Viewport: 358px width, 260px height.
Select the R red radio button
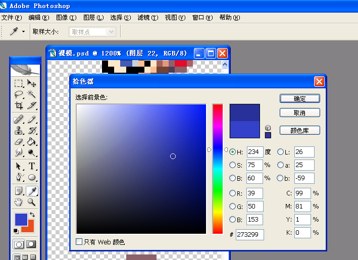[232, 193]
